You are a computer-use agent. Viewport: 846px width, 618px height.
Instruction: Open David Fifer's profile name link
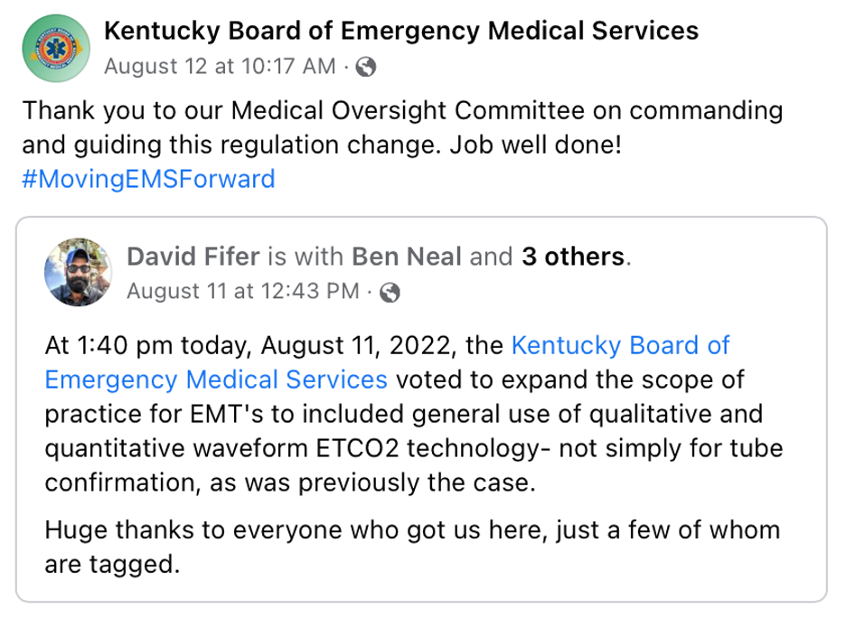[193, 257]
